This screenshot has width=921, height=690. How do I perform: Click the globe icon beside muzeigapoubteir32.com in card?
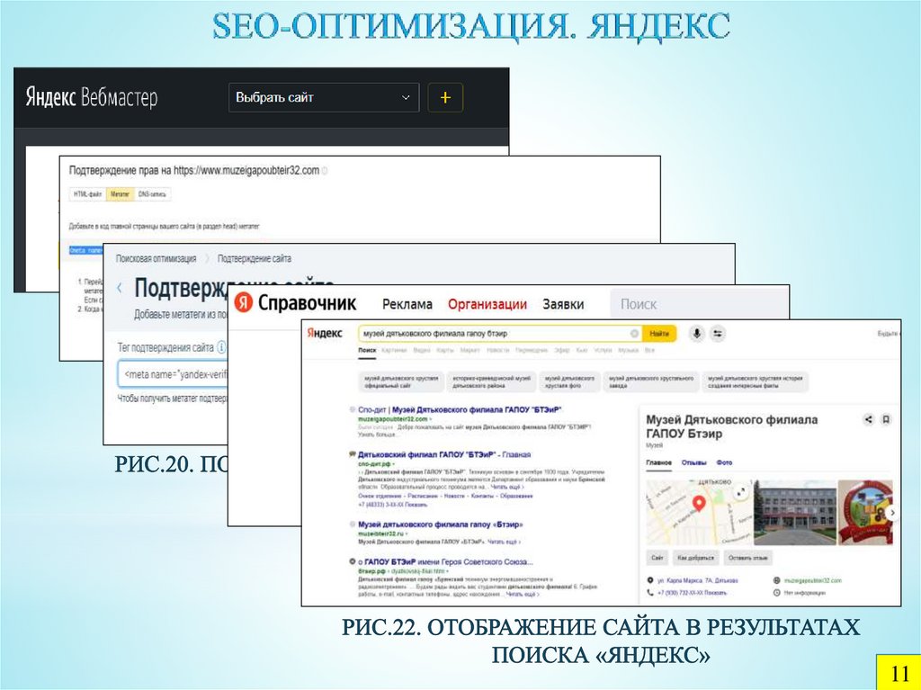776,580
